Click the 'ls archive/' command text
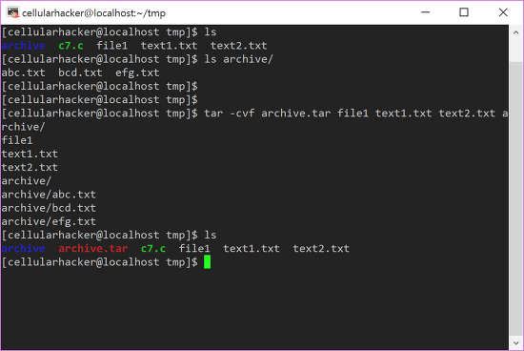This screenshot has height=351, width=524. click(x=238, y=59)
